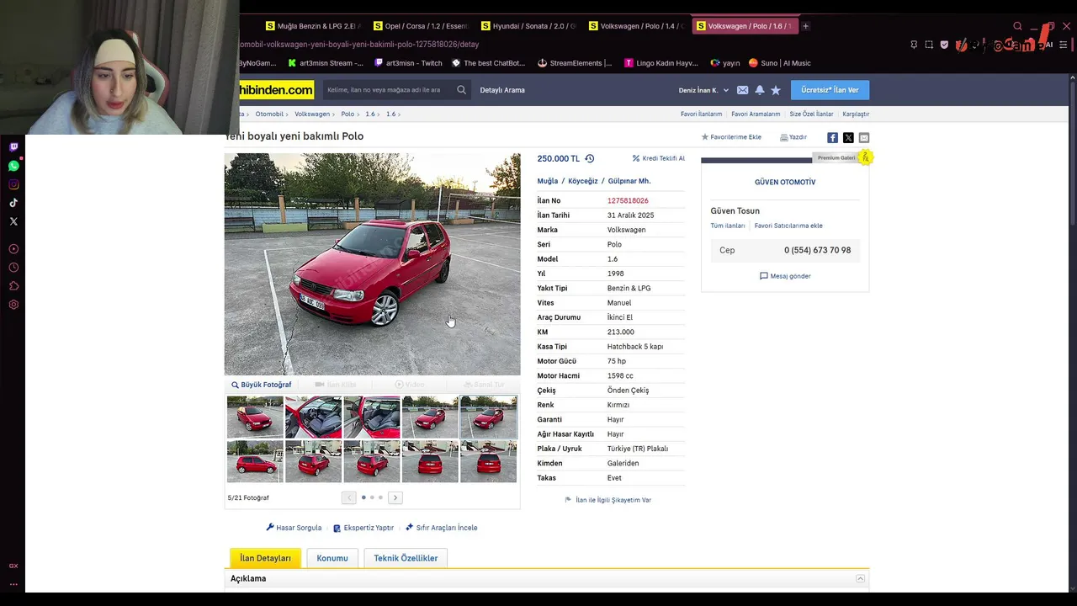
Task: Open art3misn - Twitch bookmark
Action: point(408,63)
